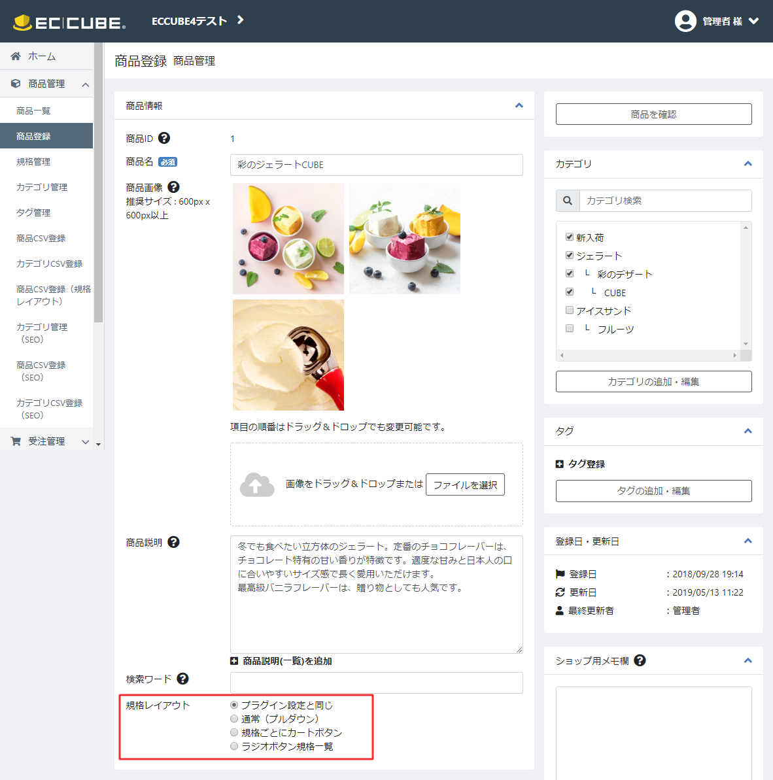
Task: Focus the 検索ワード input field
Action: [376, 683]
